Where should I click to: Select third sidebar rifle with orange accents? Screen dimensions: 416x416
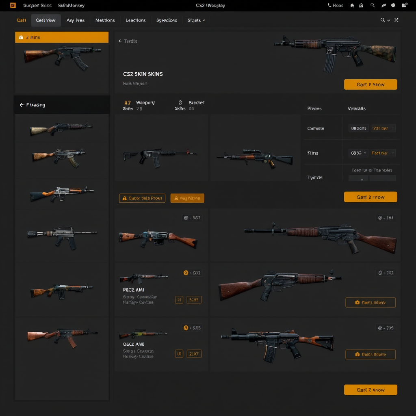[62, 194]
